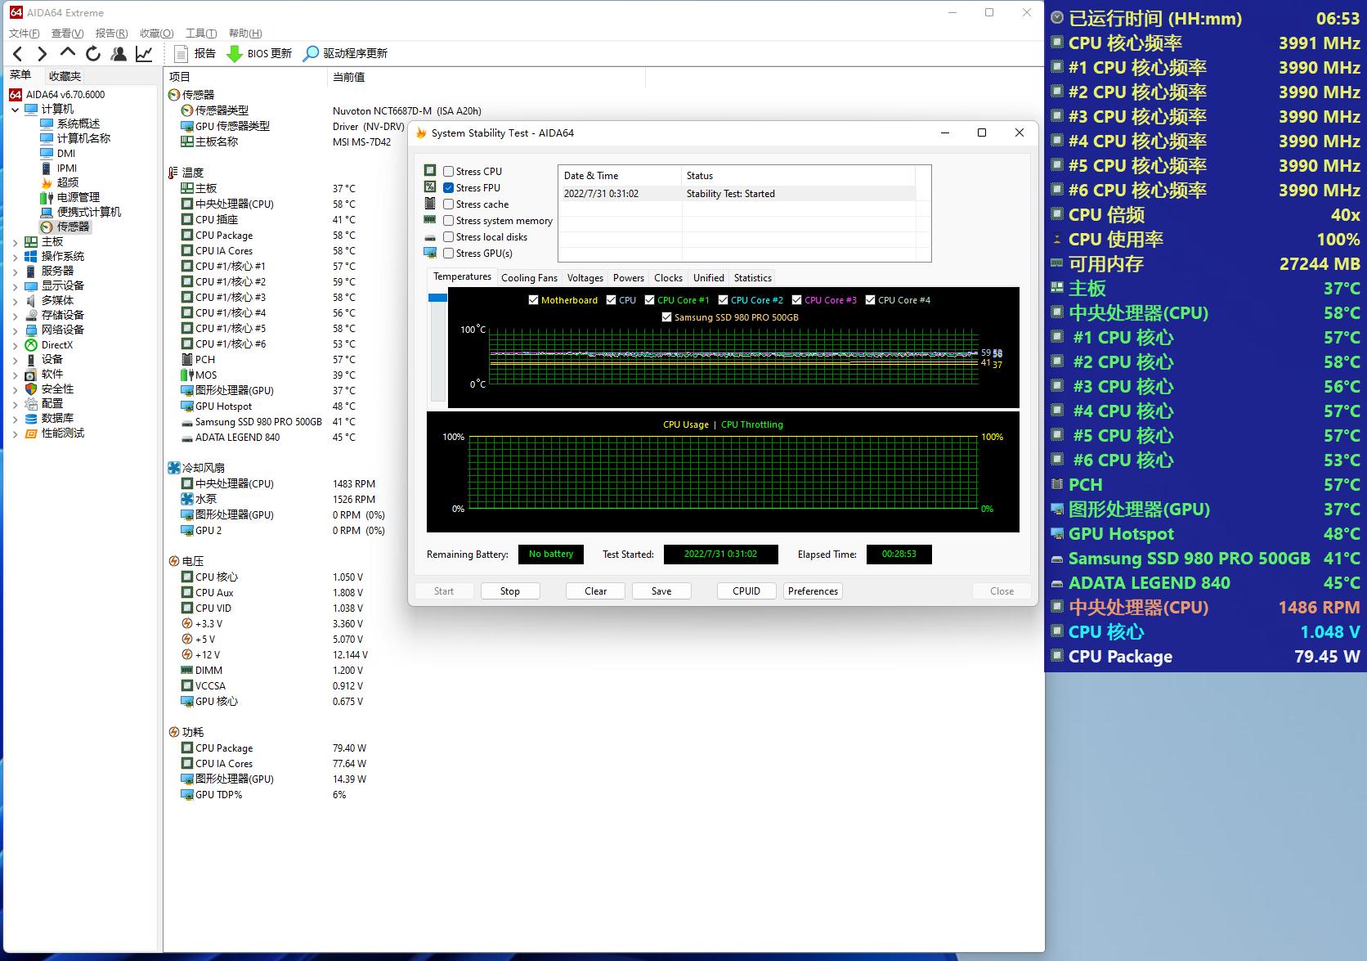Expand the 性能测试 tree node
The height and width of the screenshot is (961, 1367).
coord(16,433)
